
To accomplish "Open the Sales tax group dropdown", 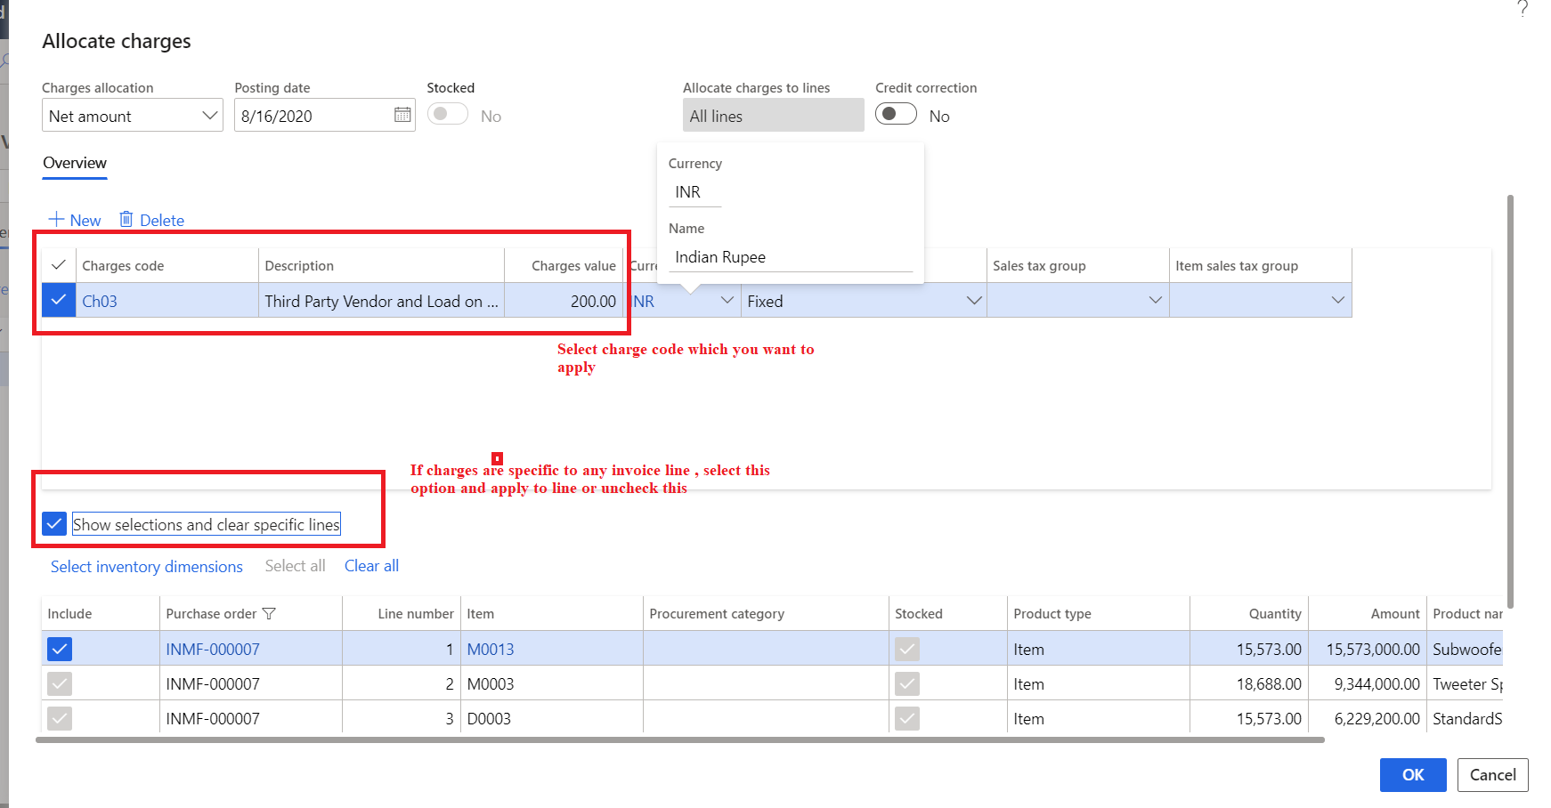I will (x=1155, y=300).
